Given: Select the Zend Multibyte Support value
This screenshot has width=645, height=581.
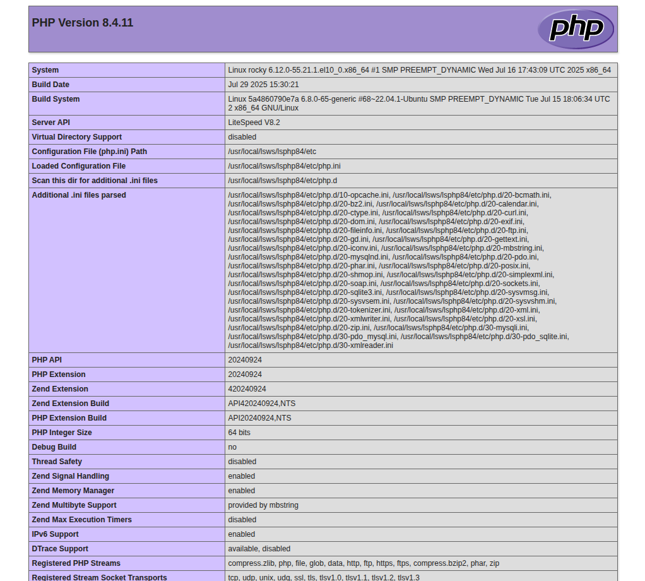Looking at the screenshot, I should coord(263,505).
